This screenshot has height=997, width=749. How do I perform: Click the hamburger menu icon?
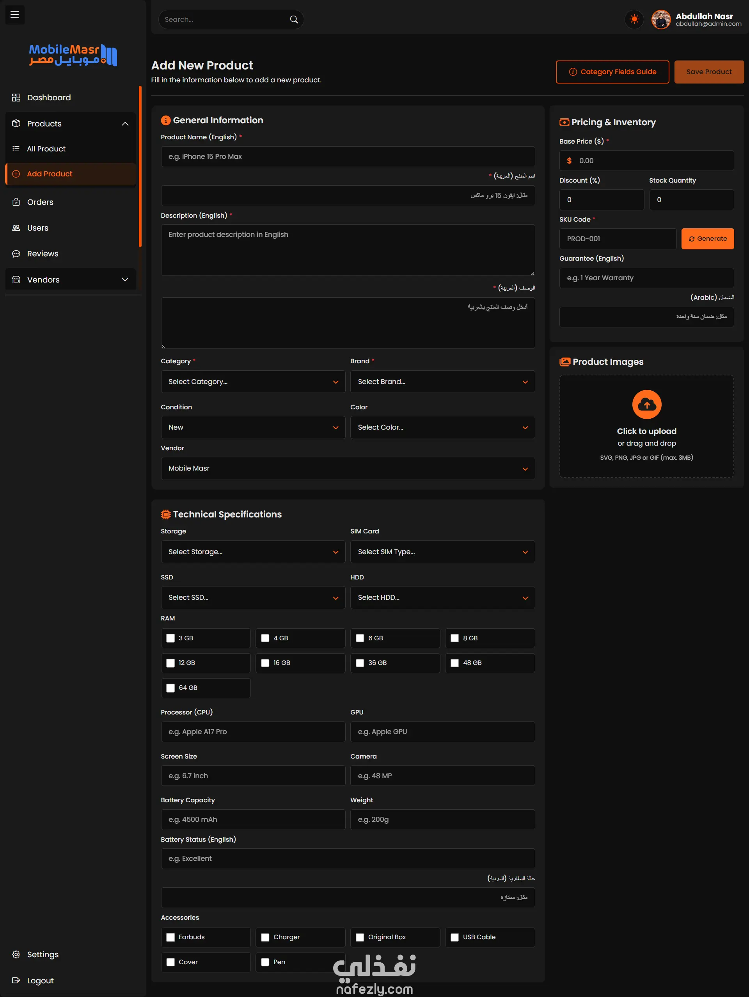click(x=14, y=15)
